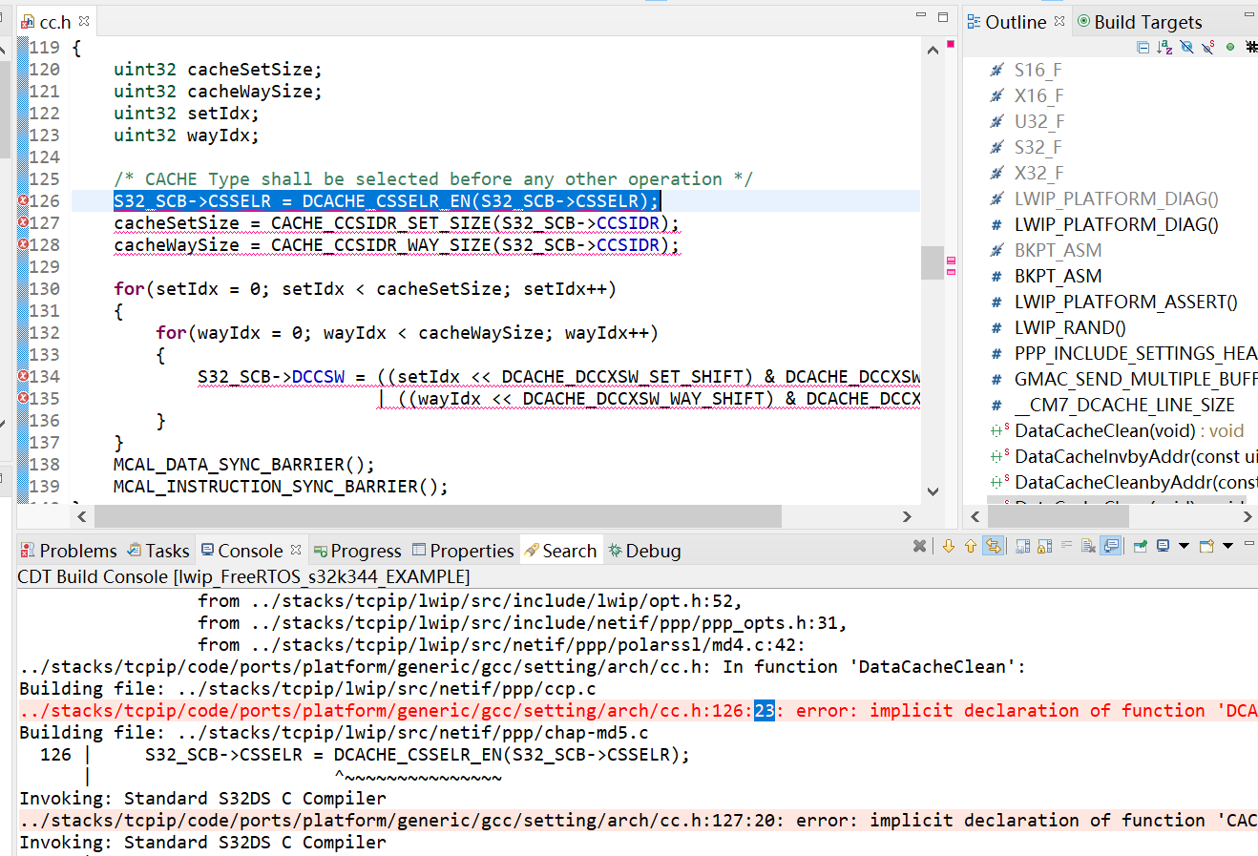Collapse all items in the Outline view
Screen dimensions: 1258x856
(x=1143, y=45)
